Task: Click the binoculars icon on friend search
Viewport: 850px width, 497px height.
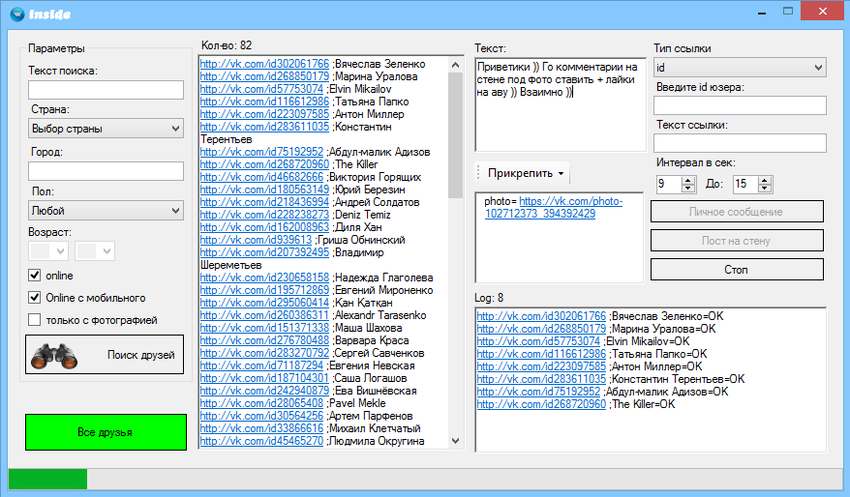Action: 54,356
